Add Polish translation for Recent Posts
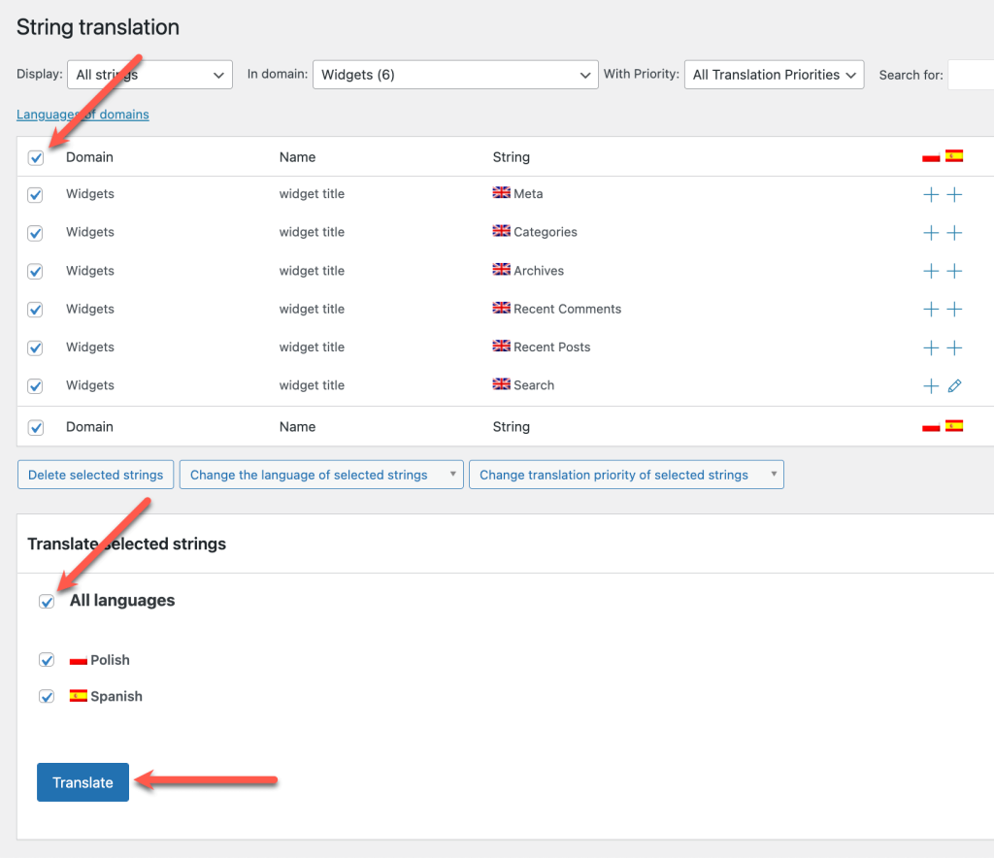 pos(930,347)
